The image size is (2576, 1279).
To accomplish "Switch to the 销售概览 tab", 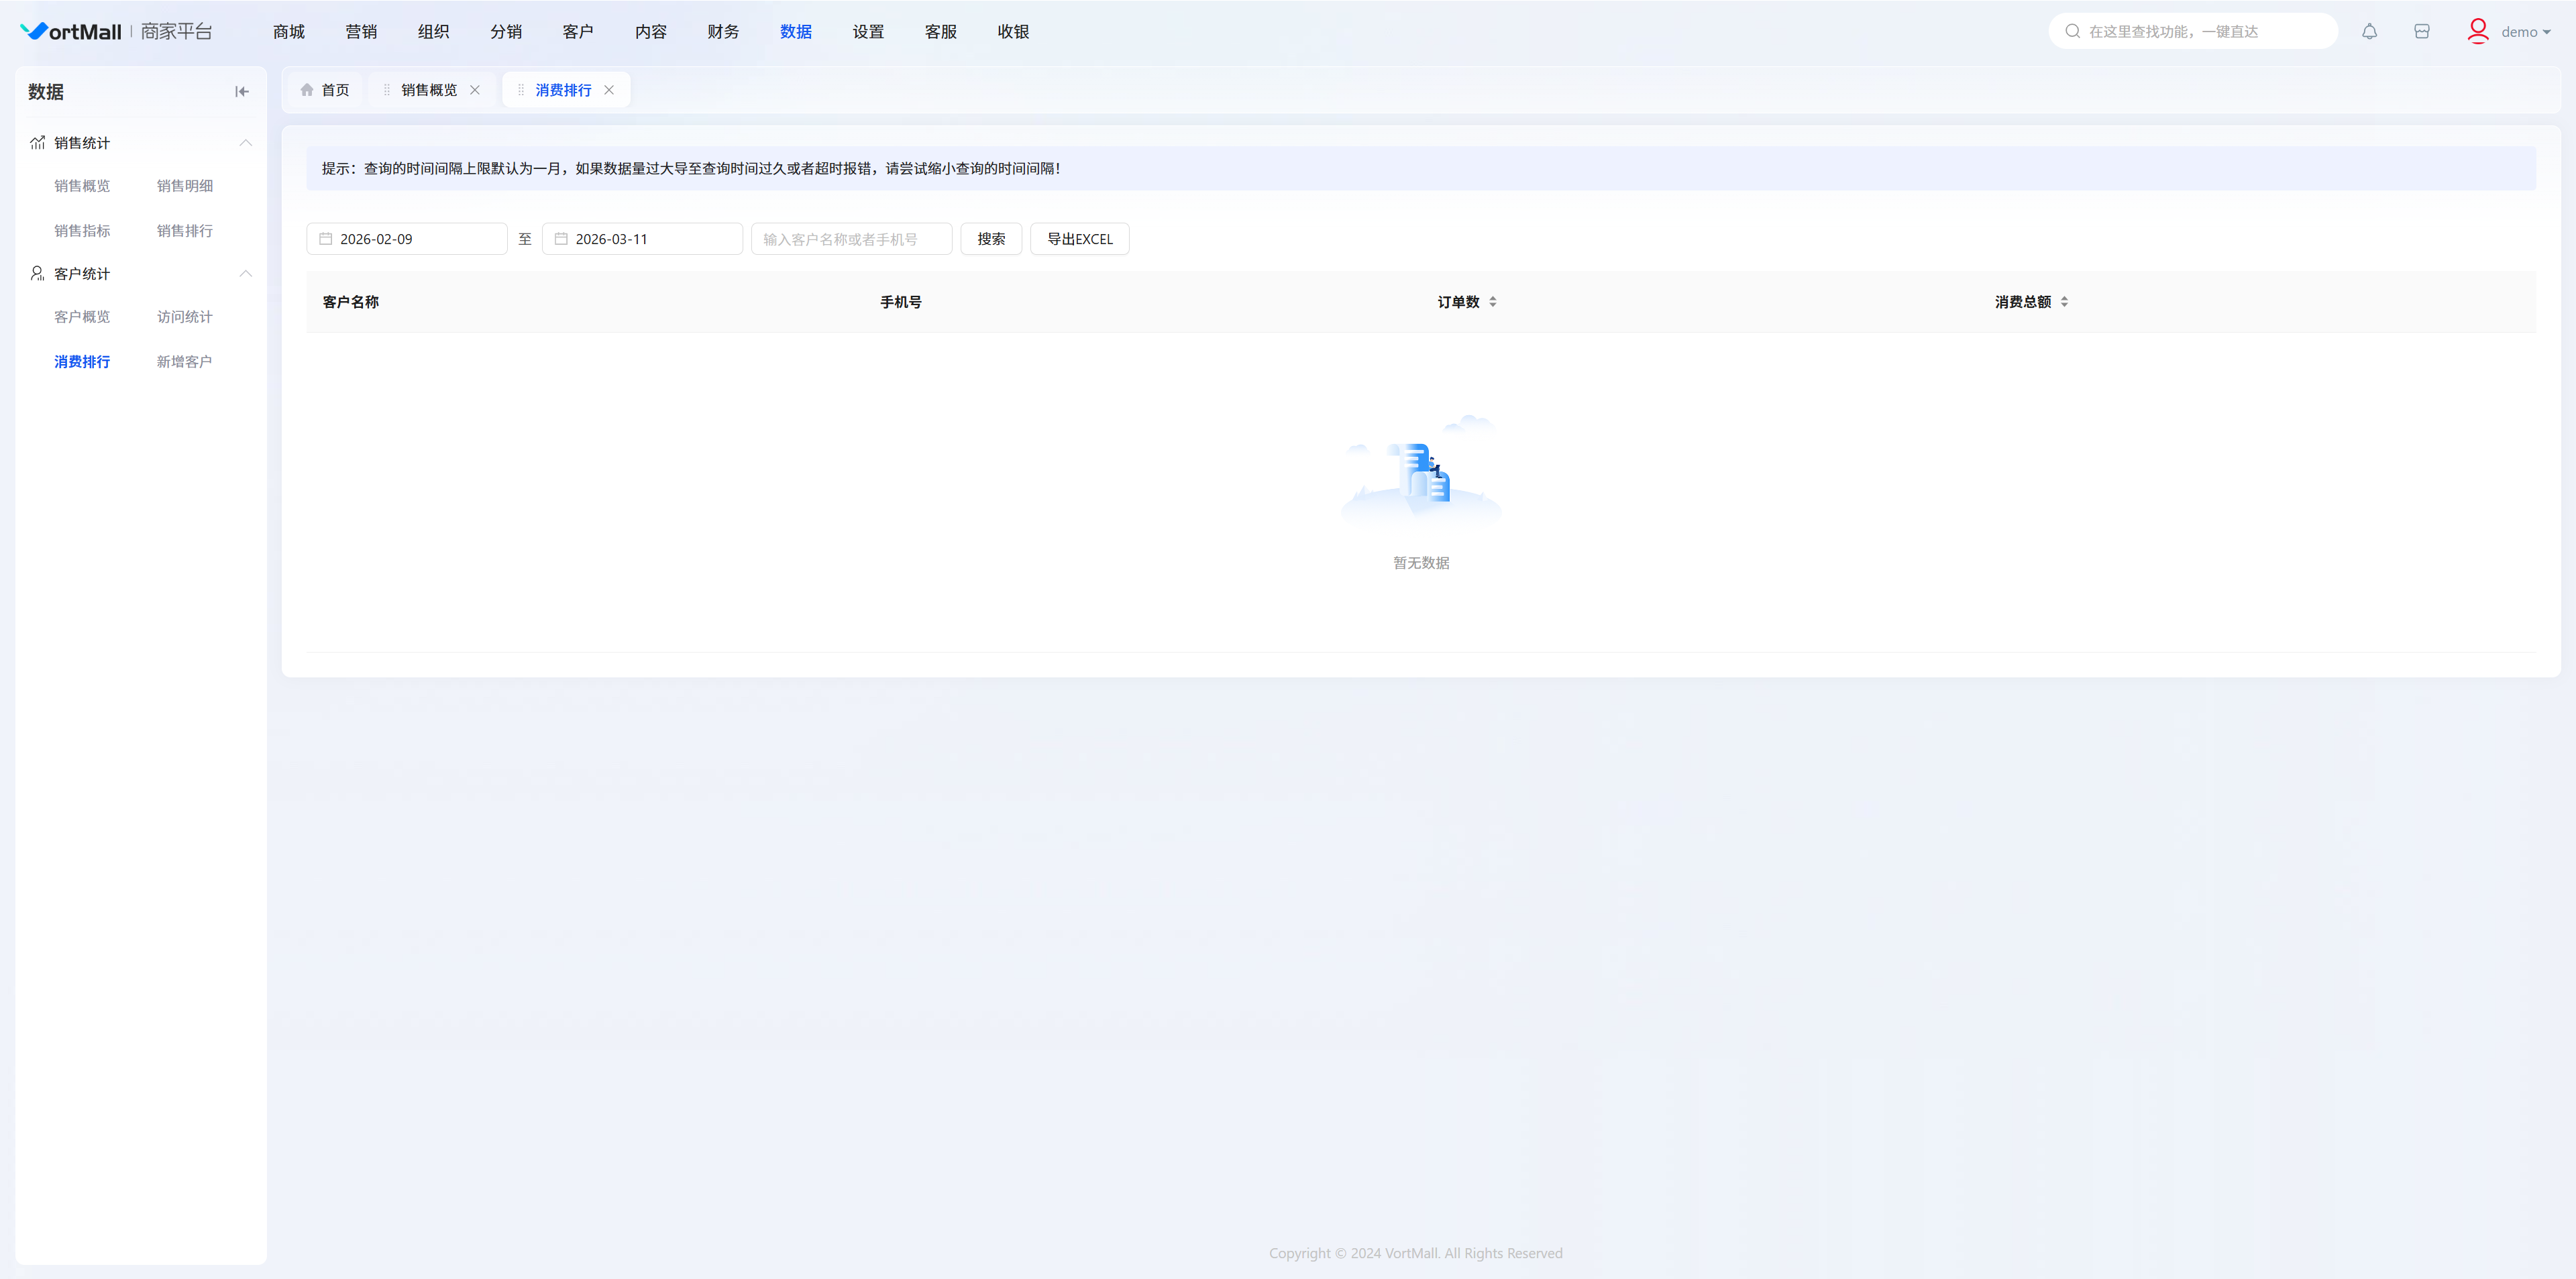I will click(x=429, y=90).
